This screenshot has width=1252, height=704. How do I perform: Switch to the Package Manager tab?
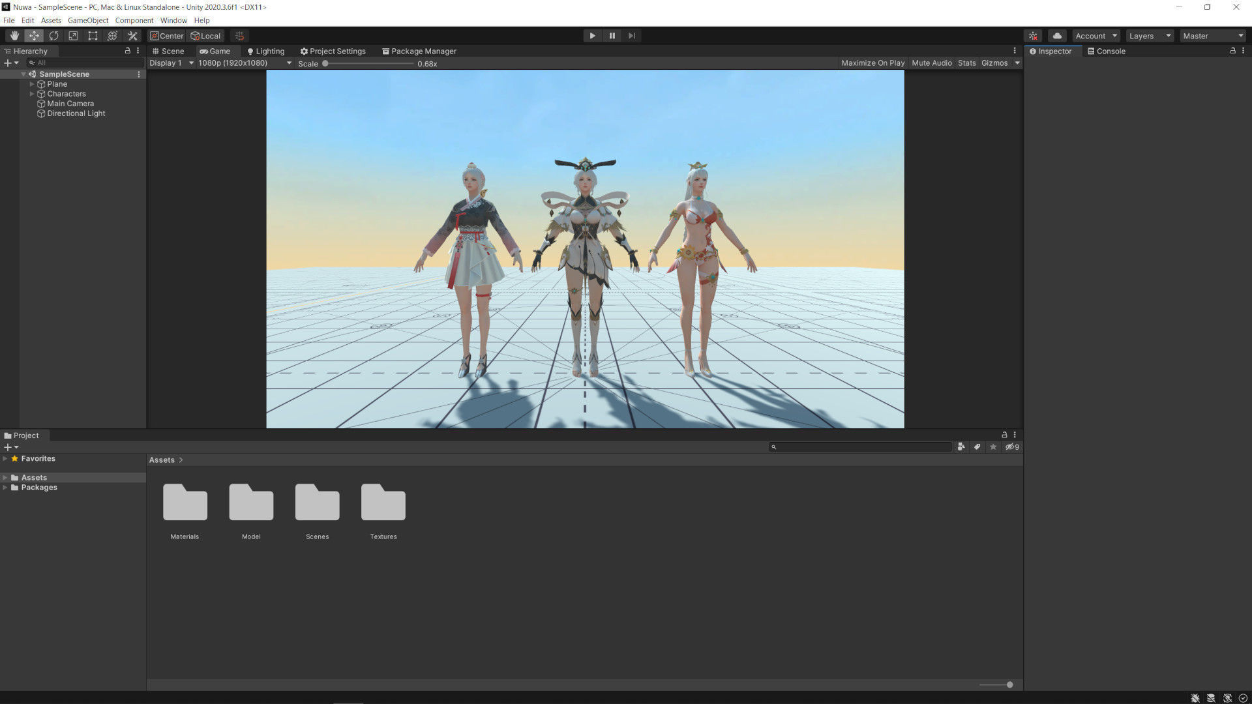pos(419,51)
